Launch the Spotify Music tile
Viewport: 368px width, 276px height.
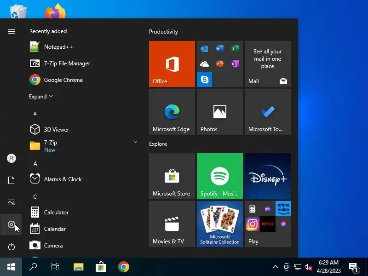point(220,176)
